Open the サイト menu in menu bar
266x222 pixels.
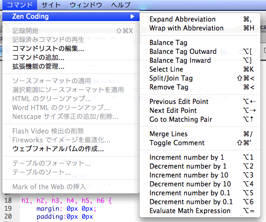tap(51, 5)
